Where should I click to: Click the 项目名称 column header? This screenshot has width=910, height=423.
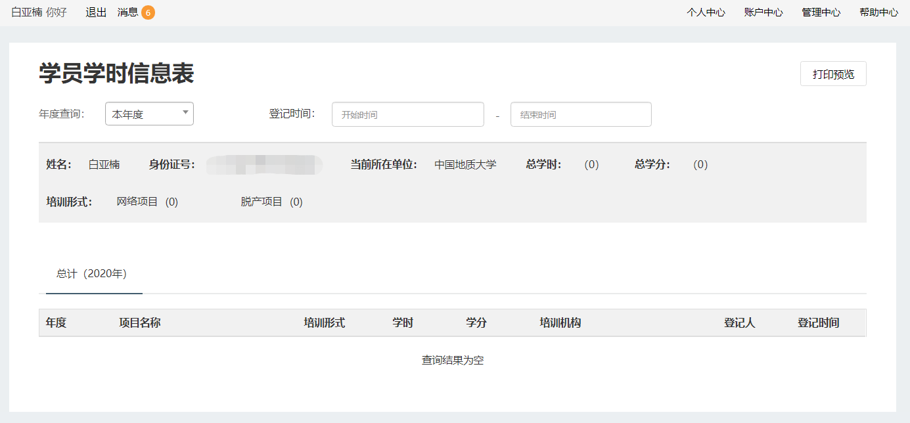139,323
